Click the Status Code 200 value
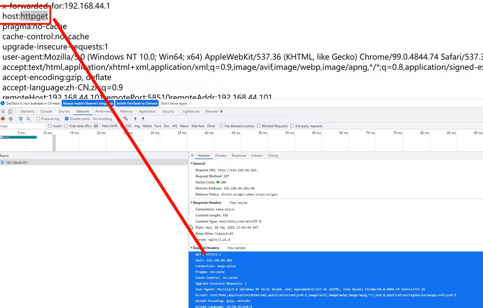 [x=223, y=182]
